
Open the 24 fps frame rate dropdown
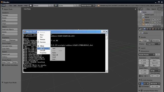[155, 71]
